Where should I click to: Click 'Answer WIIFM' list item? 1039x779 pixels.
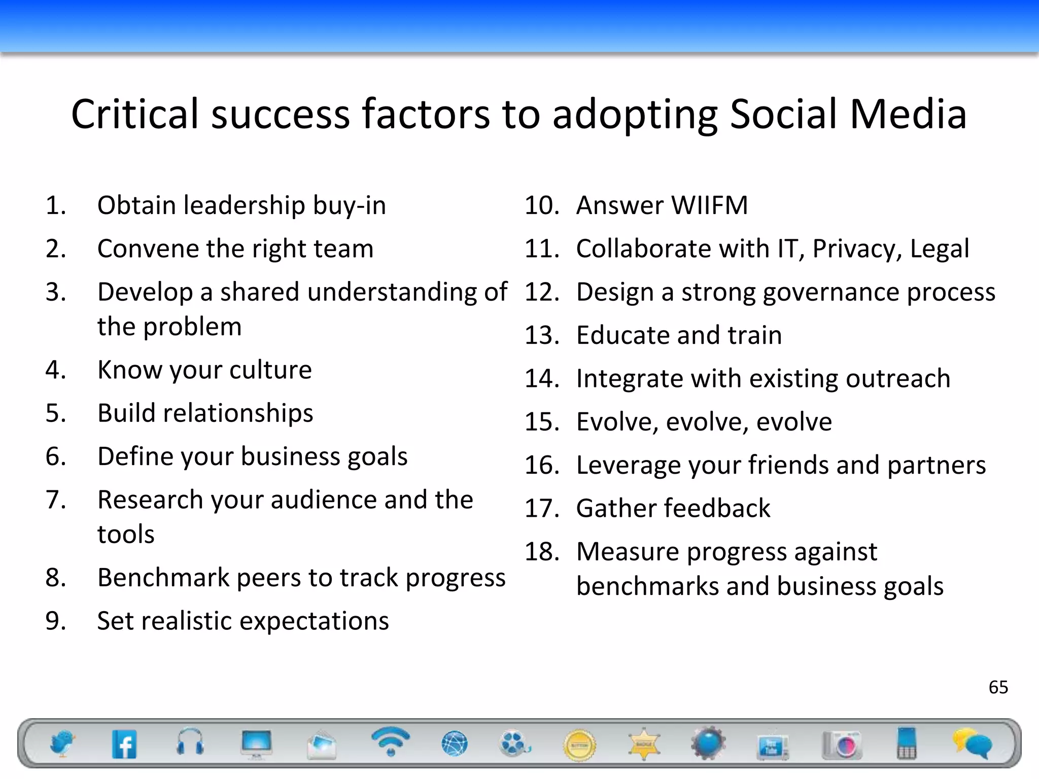tap(662, 205)
